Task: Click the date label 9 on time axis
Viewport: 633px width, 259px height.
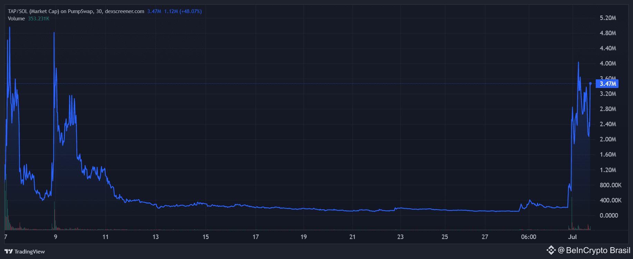Action: [56, 237]
